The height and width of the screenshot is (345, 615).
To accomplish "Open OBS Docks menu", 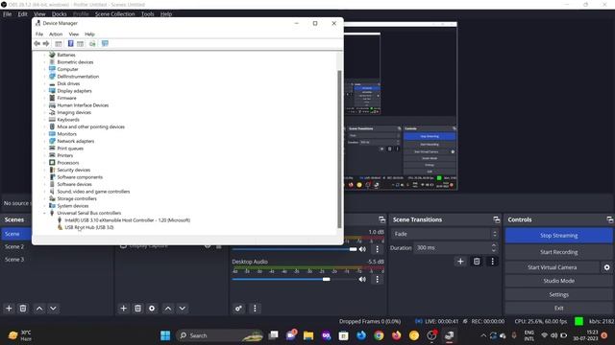I will coord(60,14).
